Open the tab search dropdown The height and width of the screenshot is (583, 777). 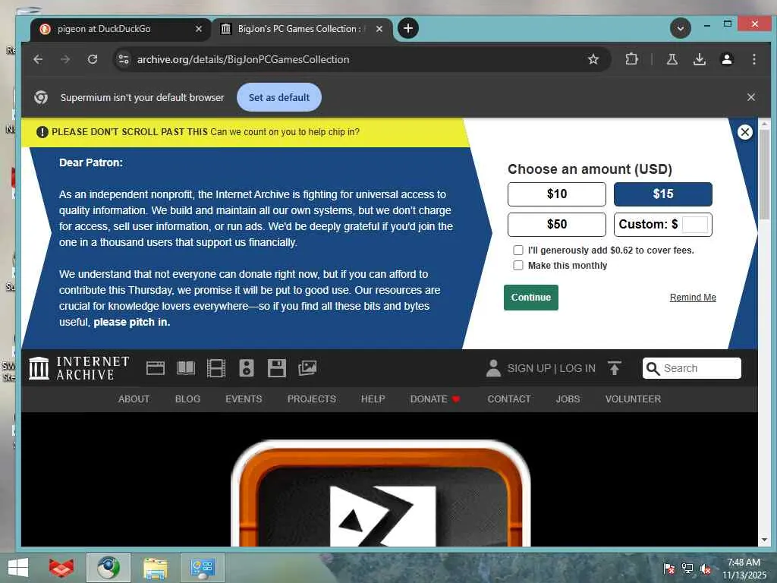(x=681, y=28)
